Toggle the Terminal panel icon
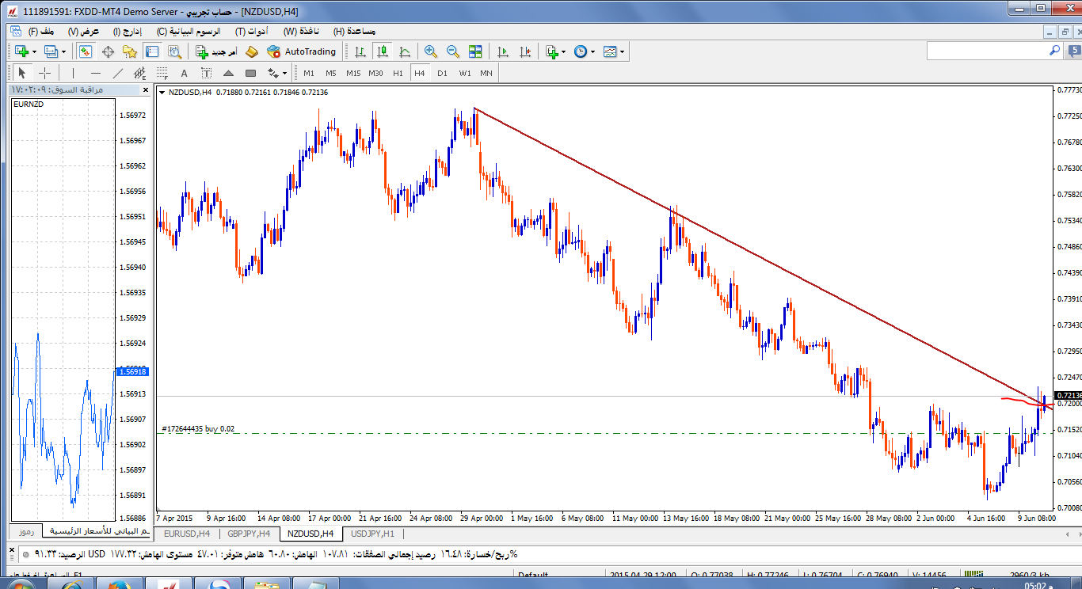The height and width of the screenshot is (589, 1082). coord(152,51)
